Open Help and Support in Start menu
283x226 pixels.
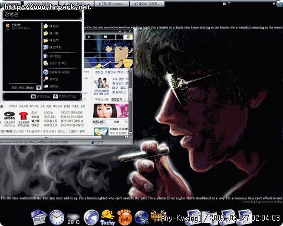coord(57,72)
